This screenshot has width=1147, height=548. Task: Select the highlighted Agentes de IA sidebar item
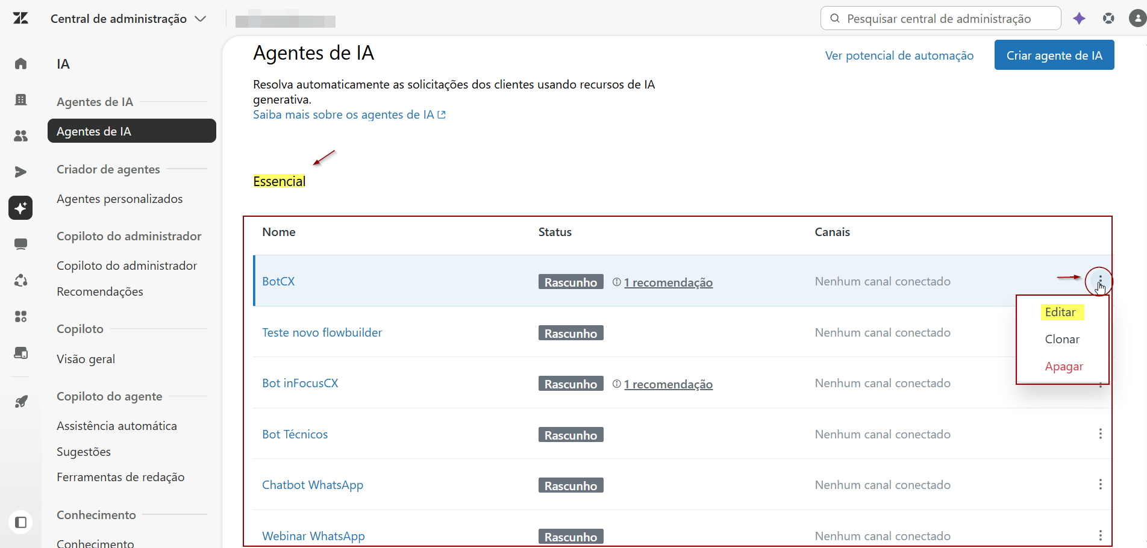(x=132, y=131)
